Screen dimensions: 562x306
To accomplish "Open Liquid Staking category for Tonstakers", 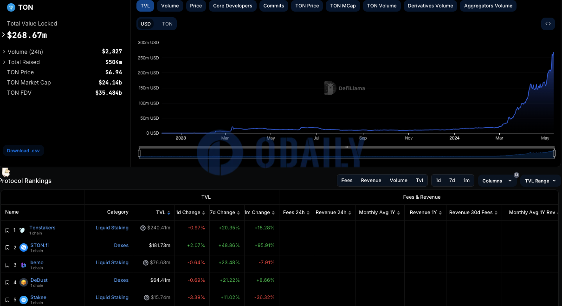I will click(x=112, y=228).
